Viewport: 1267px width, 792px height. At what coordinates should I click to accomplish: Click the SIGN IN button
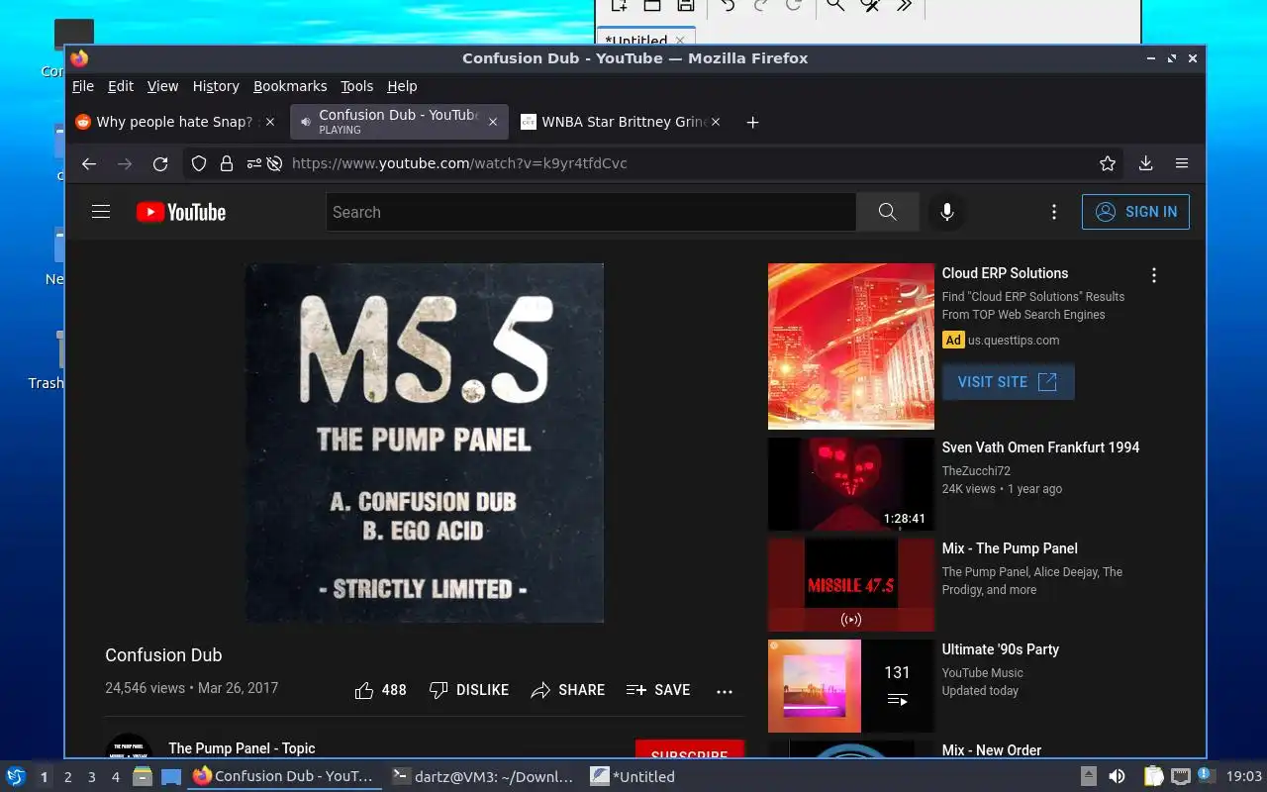click(x=1135, y=212)
